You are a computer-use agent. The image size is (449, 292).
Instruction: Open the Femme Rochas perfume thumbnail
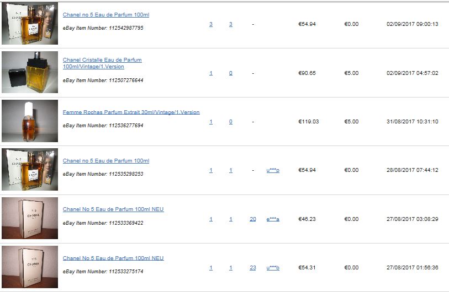point(30,121)
